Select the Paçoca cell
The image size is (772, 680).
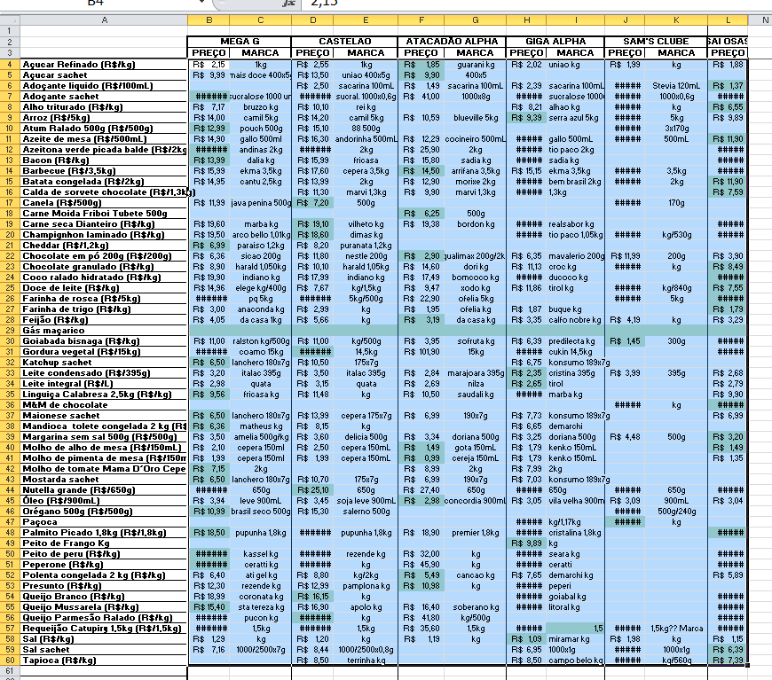coord(104,522)
